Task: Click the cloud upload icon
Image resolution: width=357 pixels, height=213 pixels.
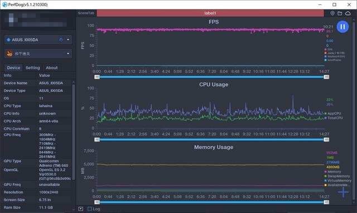Action: [348, 13]
